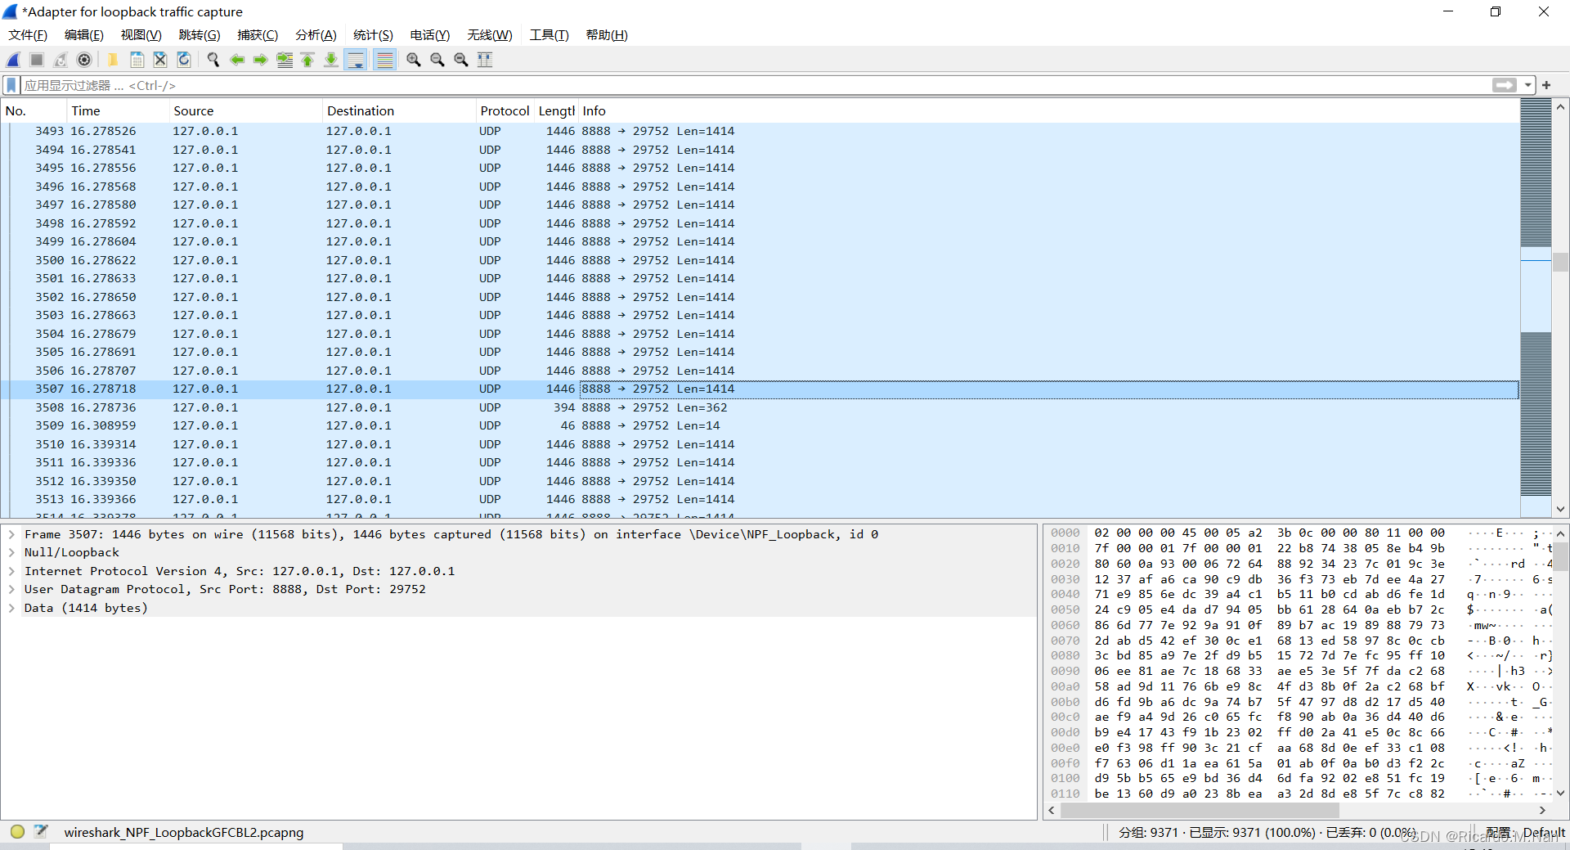
Task: Jump to the first packet
Action: tap(307, 60)
